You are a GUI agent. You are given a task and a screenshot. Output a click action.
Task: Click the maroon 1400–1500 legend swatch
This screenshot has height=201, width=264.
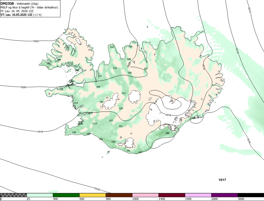coord(172,195)
